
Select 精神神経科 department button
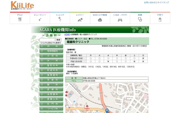[51, 51]
